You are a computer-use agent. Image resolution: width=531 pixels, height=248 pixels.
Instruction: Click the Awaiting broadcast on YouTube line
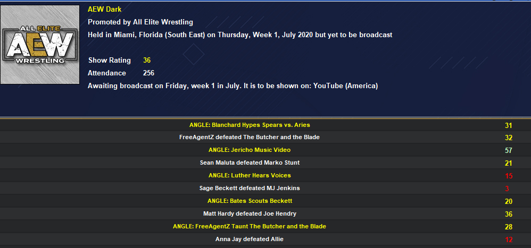coord(233,86)
